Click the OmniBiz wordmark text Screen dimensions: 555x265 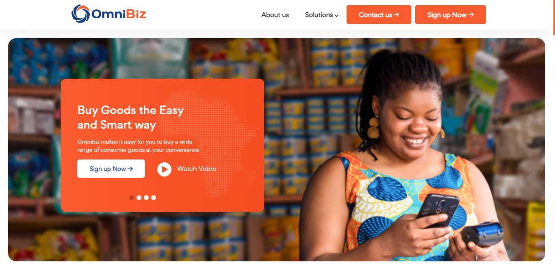point(119,14)
